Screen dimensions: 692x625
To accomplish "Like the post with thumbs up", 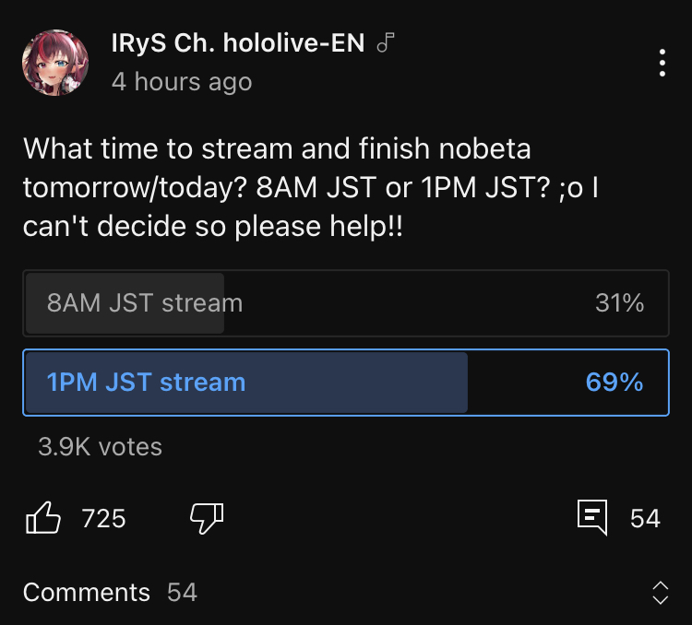I will point(43,518).
